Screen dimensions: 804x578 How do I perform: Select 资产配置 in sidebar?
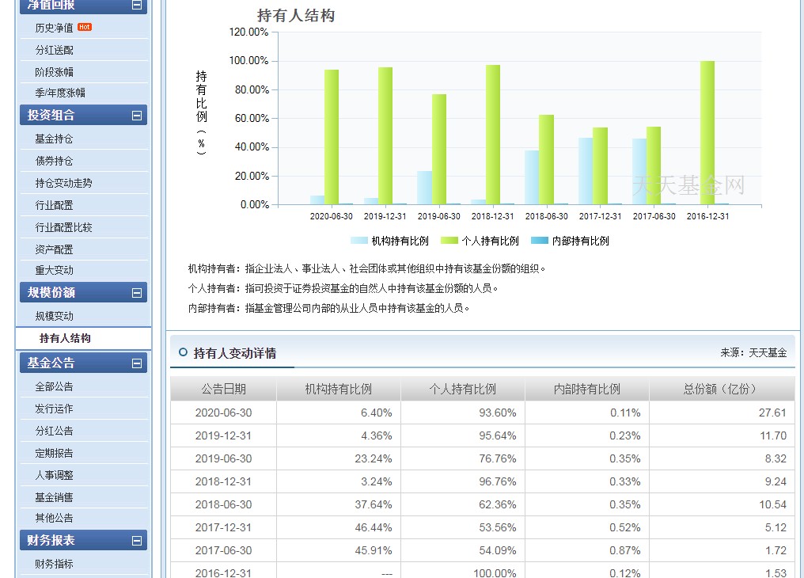[x=55, y=249]
